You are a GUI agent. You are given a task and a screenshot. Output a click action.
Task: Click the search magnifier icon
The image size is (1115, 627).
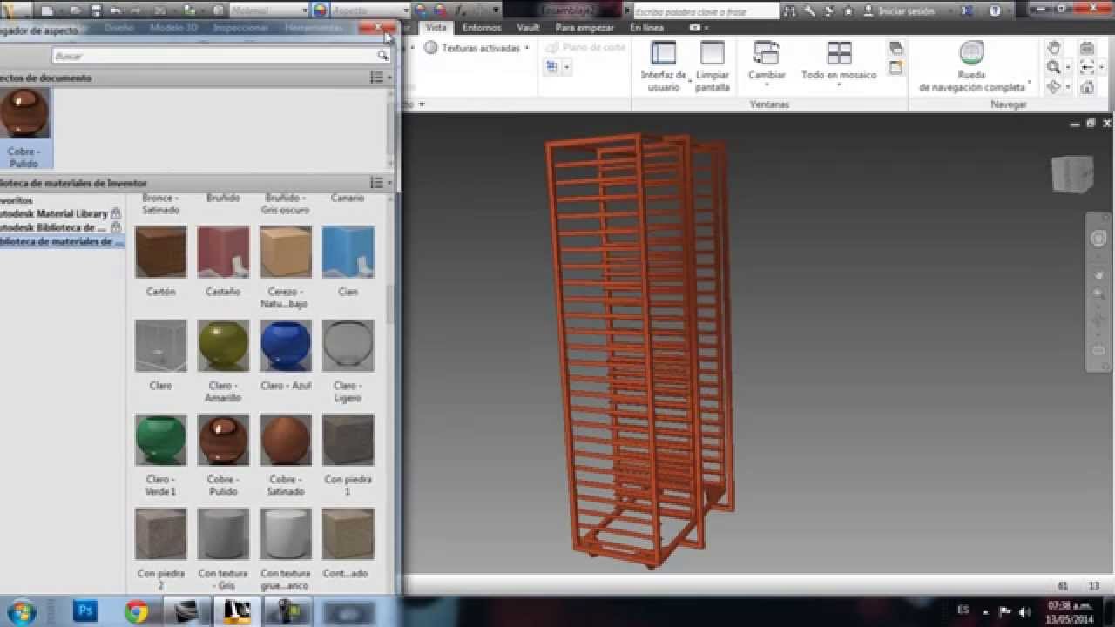[382, 55]
